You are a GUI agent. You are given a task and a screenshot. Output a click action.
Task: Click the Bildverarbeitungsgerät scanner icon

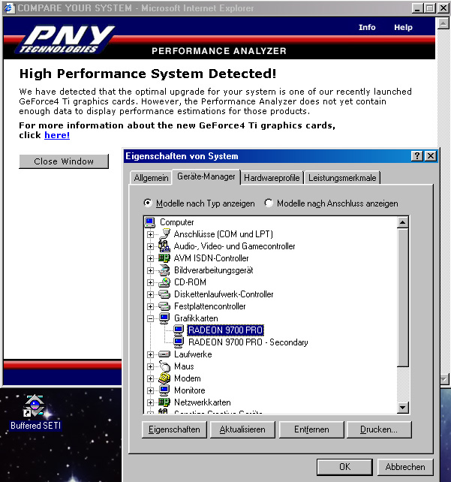point(164,270)
